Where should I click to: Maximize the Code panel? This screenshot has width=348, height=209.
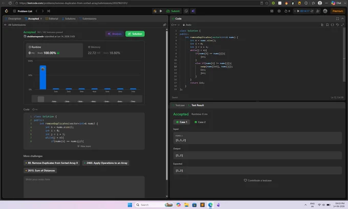(x=337, y=18)
